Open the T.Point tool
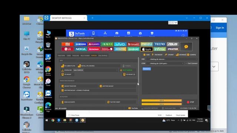Image resolution: width=237 pixels, height=133 pixels. tap(169, 55)
